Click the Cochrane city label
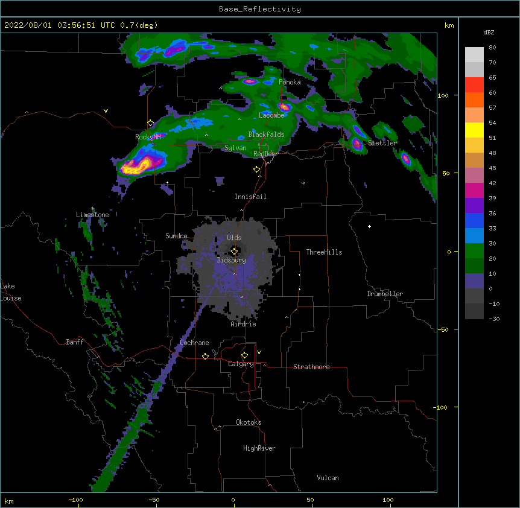Image resolution: width=520 pixels, height=508 pixels. (194, 343)
